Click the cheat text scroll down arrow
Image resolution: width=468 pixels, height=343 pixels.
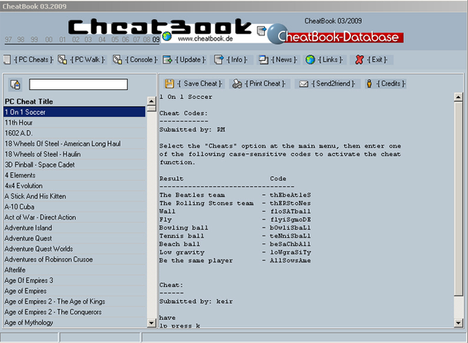(458, 323)
